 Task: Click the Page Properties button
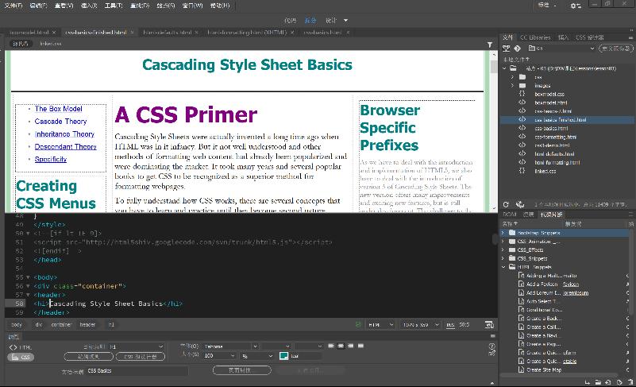(x=241, y=370)
